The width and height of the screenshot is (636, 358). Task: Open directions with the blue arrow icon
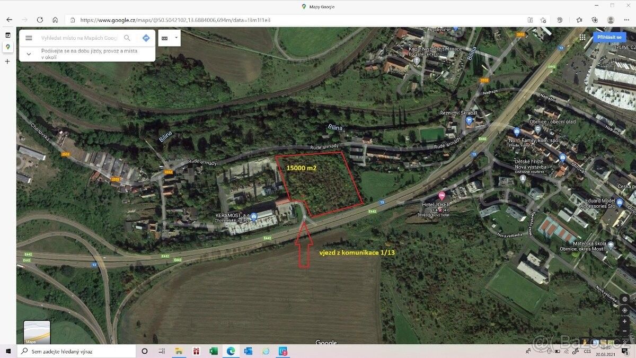146,38
